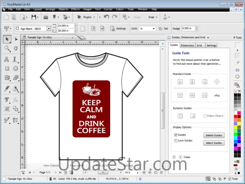Enable the Follow Object checkbox
245x184 pixels.
tap(205, 116)
